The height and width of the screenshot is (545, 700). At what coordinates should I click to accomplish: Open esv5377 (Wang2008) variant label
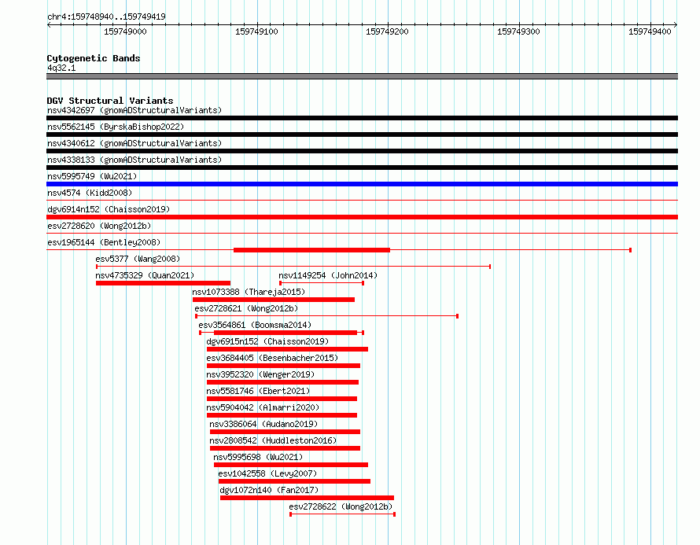138,259
